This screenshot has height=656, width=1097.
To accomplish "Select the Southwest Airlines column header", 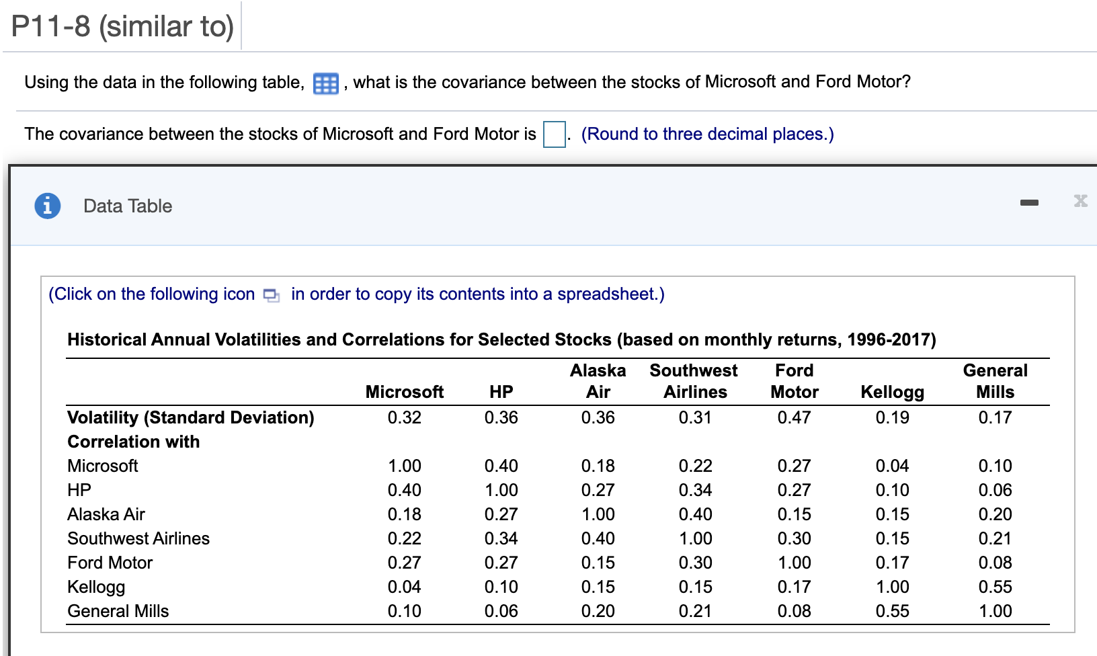I will coord(694,381).
